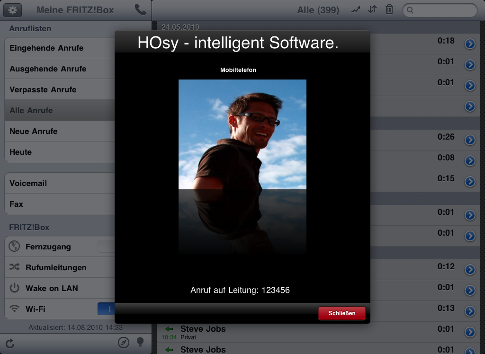The height and width of the screenshot is (354, 485).
Task: Refresh the call list with reload icon
Action: click(x=10, y=343)
